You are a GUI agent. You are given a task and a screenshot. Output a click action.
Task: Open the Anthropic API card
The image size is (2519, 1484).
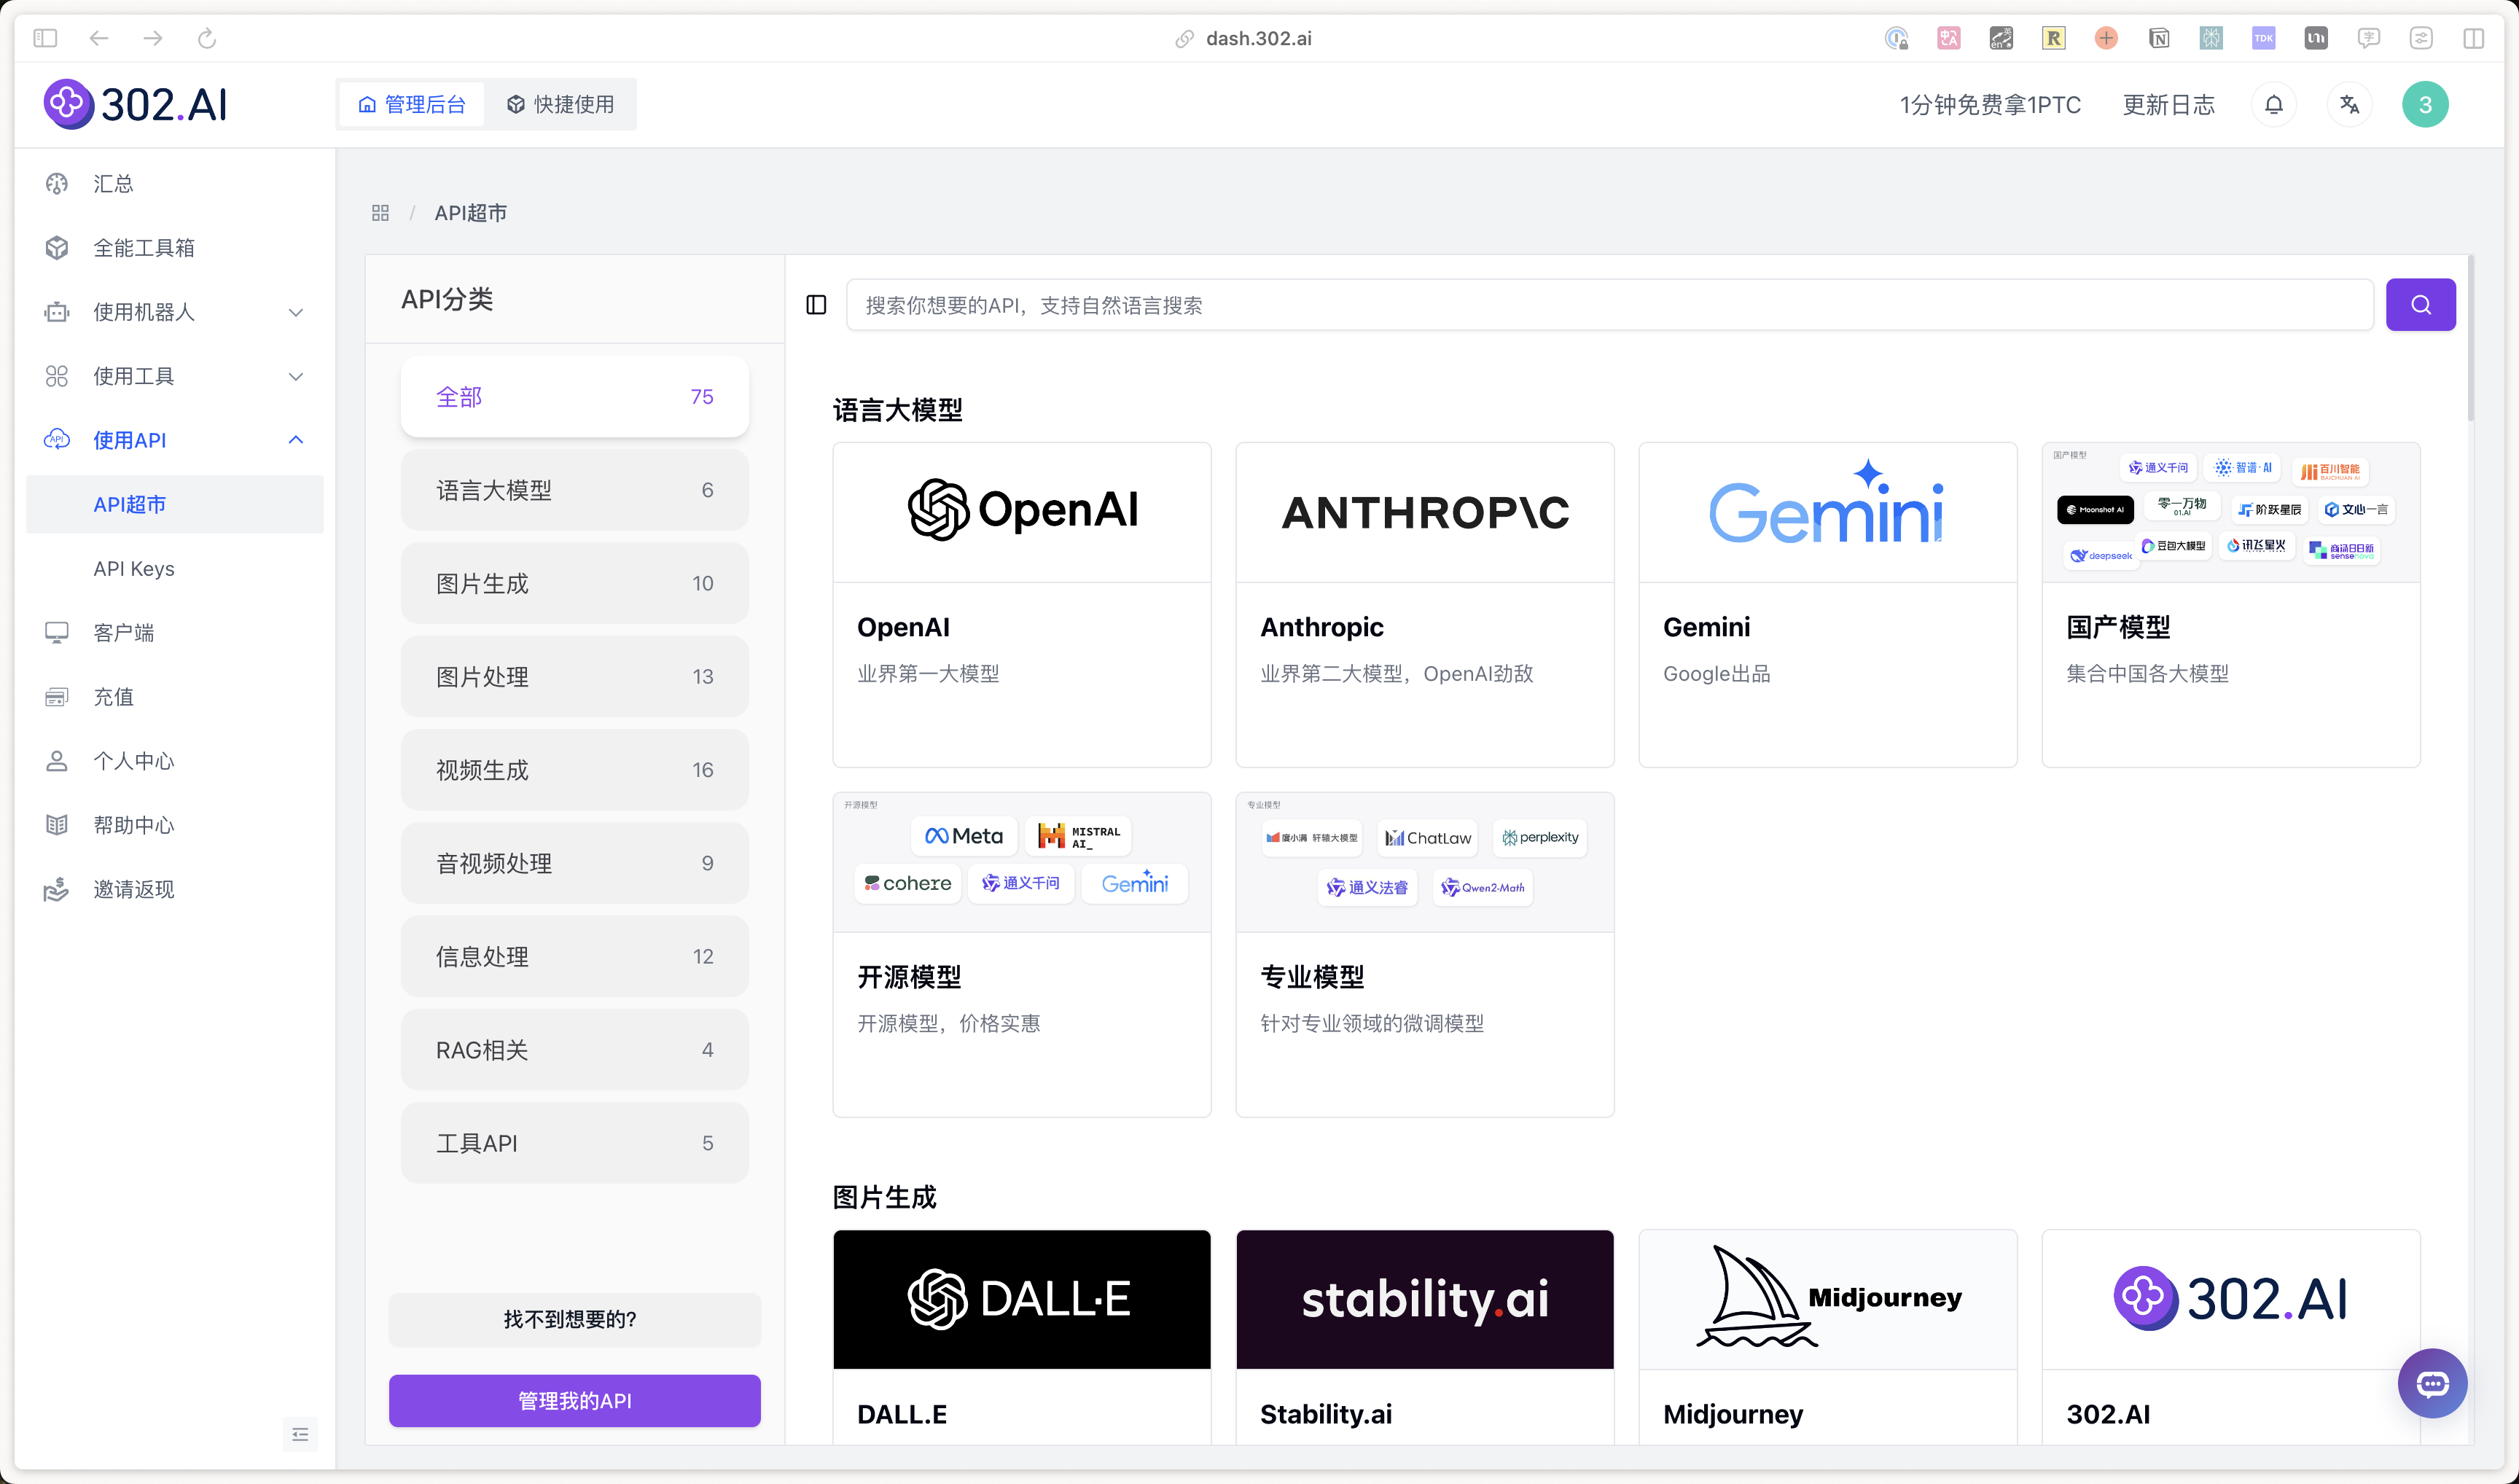1425,605
